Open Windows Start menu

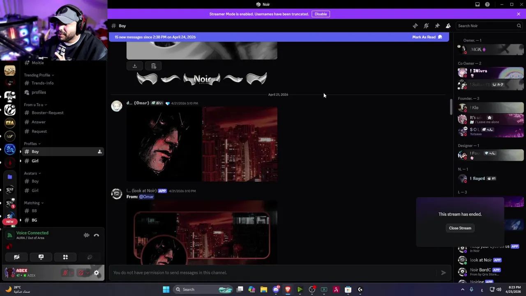[166, 289]
